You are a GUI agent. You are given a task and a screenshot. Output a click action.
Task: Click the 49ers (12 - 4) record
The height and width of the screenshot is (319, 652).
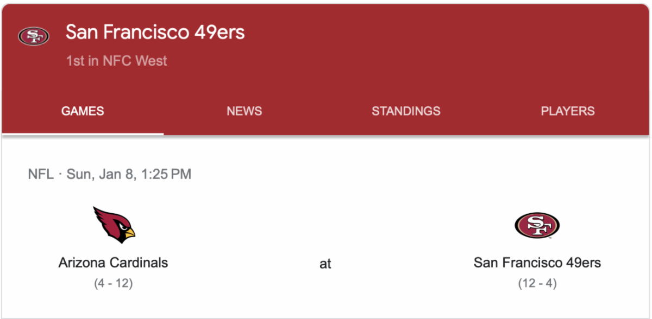537,283
